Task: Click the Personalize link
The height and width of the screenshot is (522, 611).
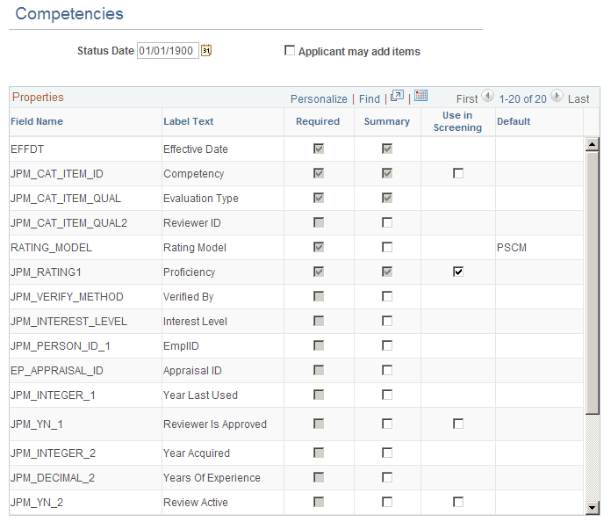Action: click(319, 99)
